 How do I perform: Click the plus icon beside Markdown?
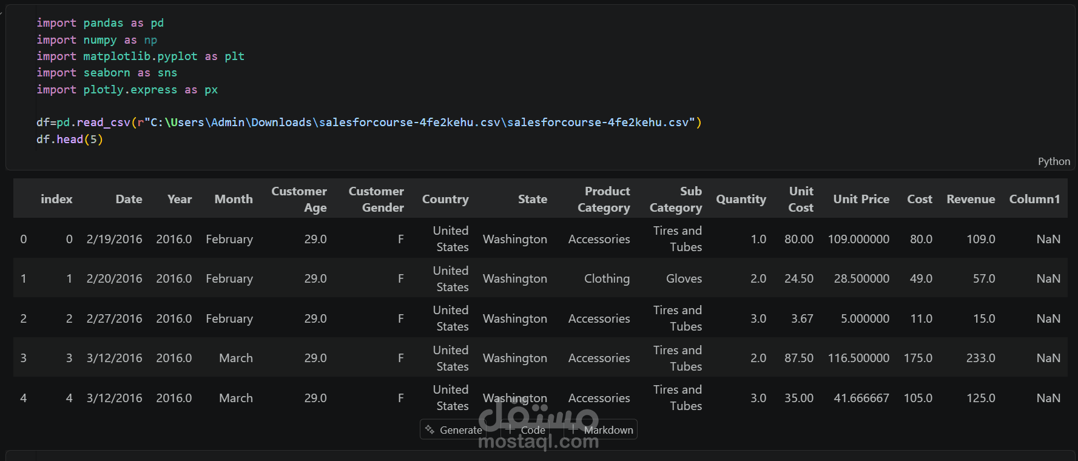pyautogui.click(x=573, y=429)
